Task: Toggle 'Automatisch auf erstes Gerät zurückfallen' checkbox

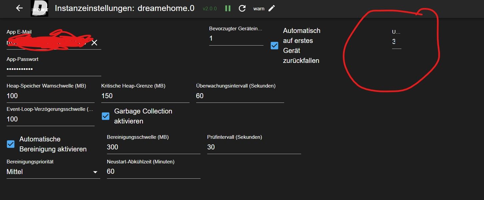Action: [x=274, y=46]
